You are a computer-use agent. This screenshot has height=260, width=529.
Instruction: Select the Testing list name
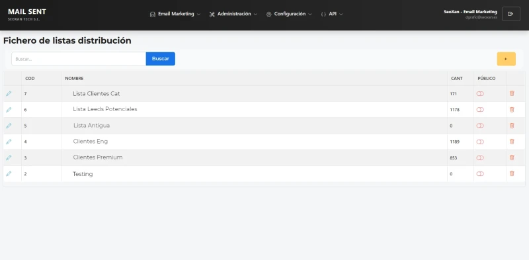coord(83,174)
